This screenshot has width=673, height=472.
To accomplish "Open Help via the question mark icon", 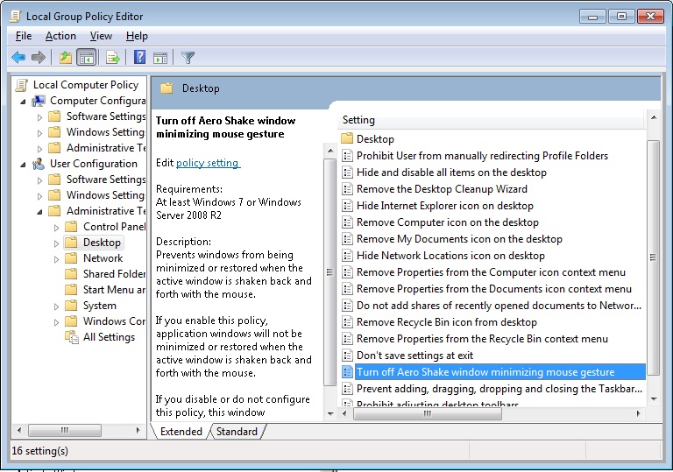I will (x=139, y=58).
